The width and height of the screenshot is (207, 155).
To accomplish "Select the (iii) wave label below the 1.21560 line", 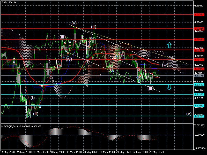I will click(x=151, y=88).
